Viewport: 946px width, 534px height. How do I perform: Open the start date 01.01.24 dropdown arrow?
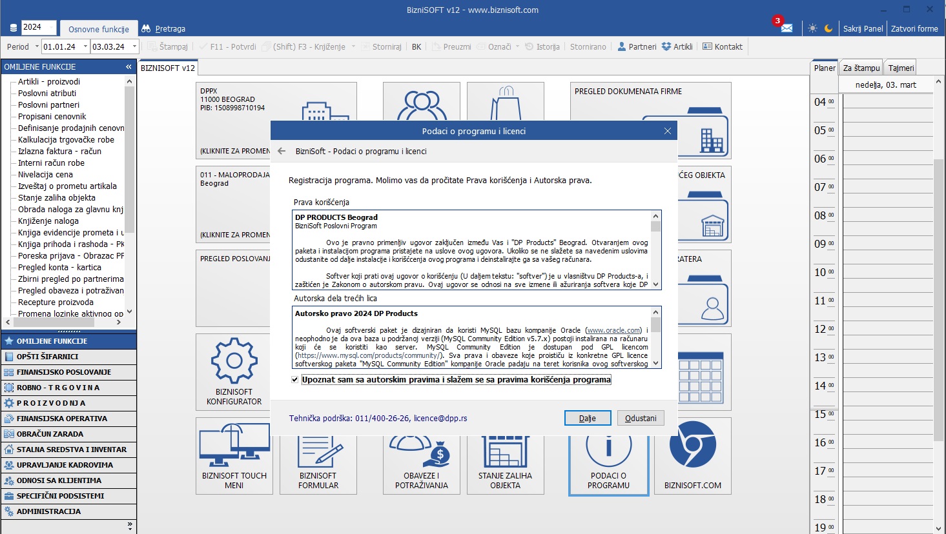[85, 46]
